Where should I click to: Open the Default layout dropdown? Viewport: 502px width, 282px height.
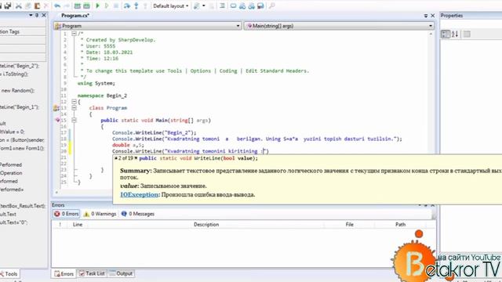pyautogui.click(x=171, y=5)
